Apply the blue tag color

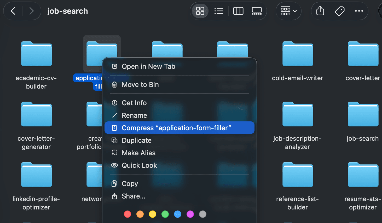tap(178, 214)
